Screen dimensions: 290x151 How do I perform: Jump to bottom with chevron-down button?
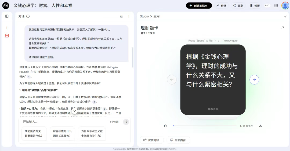tap(75, 111)
